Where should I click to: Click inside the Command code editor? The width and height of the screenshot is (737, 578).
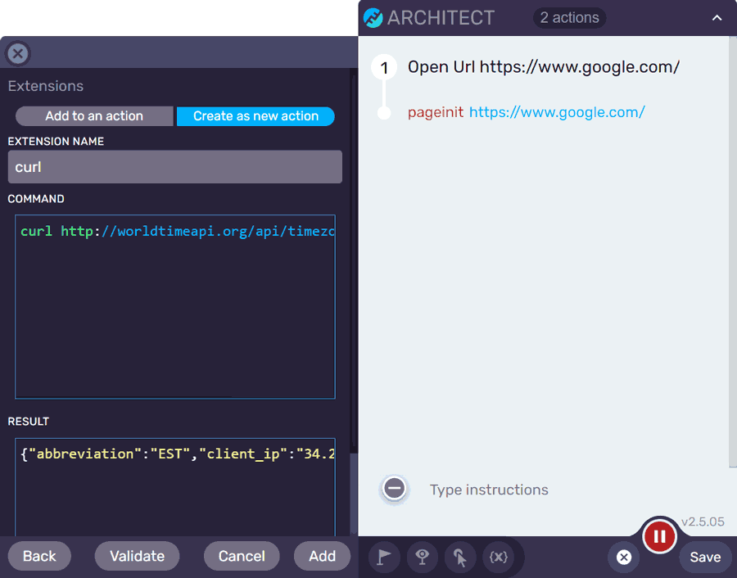tap(175, 306)
